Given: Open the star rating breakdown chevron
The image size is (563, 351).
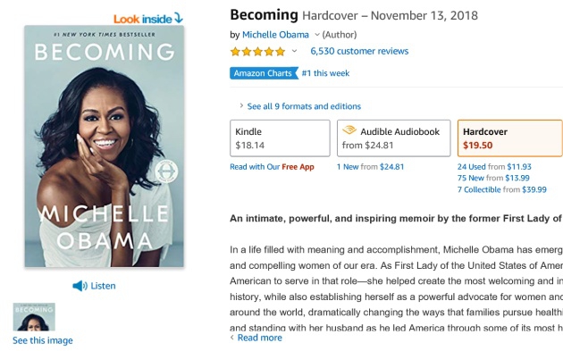Looking at the screenshot, I should (x=294, y=51).
